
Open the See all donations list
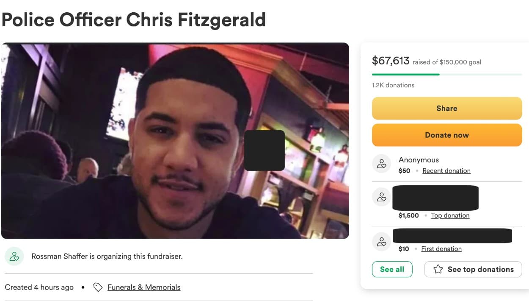click(x=392, y=269)
